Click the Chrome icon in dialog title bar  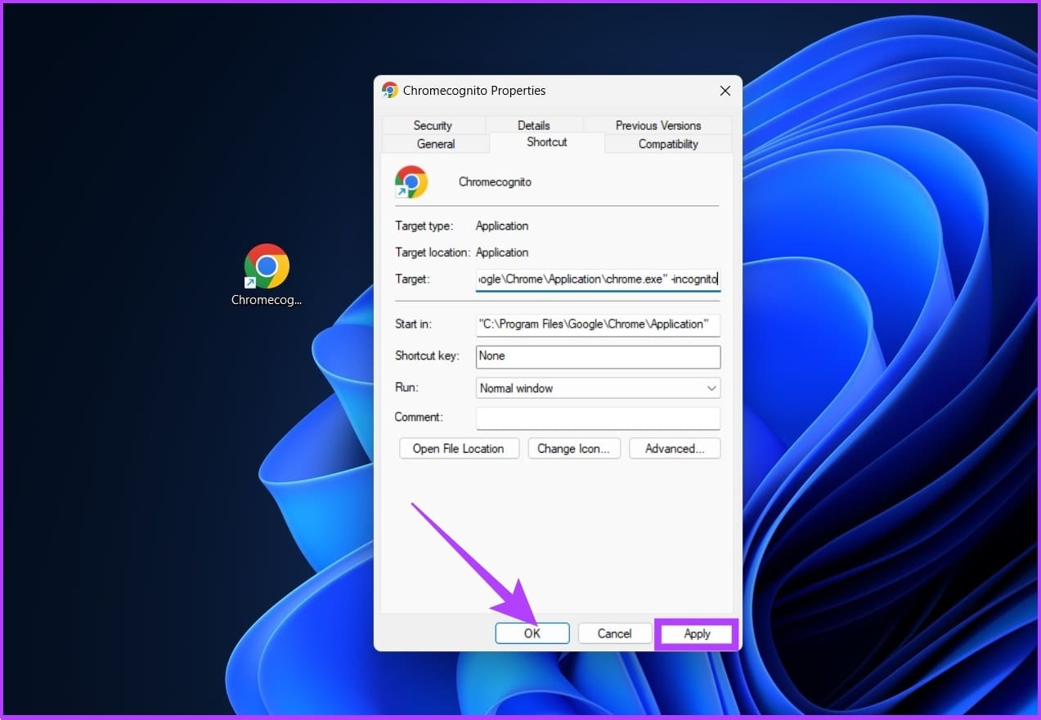click(x=390, y=91)
